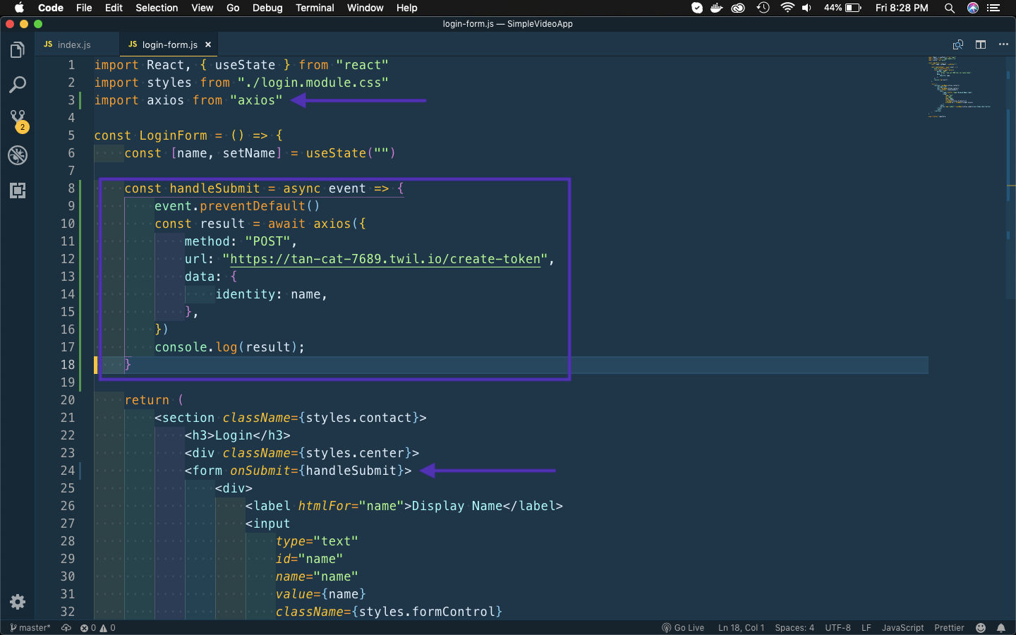Open the Apple menu
The height and width of the screenshot is (635, 1016).
click(x=19, y=8)
